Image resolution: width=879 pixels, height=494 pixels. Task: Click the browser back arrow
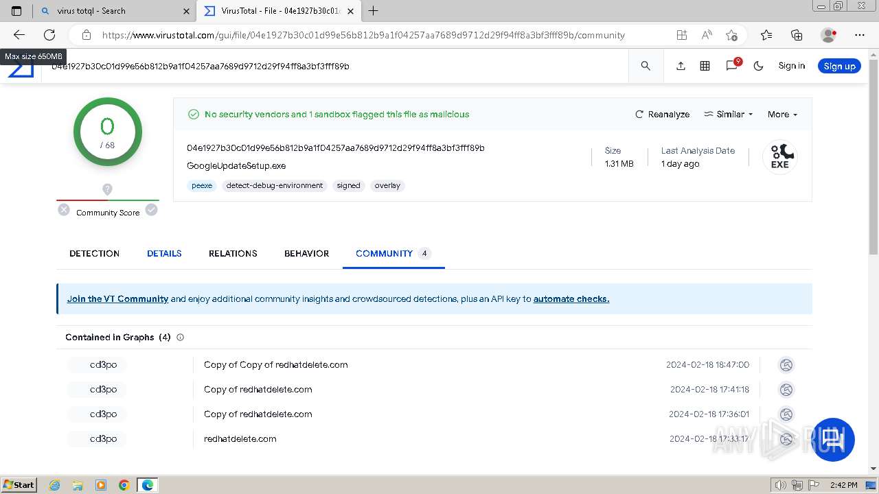[19, 35]
